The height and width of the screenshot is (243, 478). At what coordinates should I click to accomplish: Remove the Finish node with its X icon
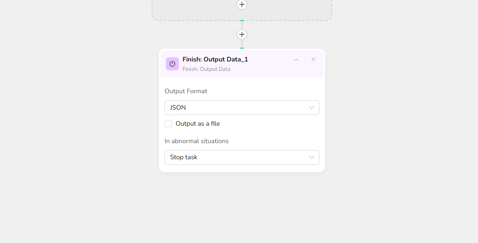point(313,59)
